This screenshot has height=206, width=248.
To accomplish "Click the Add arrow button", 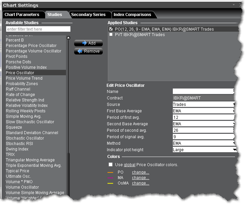I will click(88, 43).
